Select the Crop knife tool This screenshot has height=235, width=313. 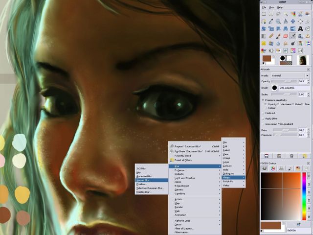tap(308, 22)
